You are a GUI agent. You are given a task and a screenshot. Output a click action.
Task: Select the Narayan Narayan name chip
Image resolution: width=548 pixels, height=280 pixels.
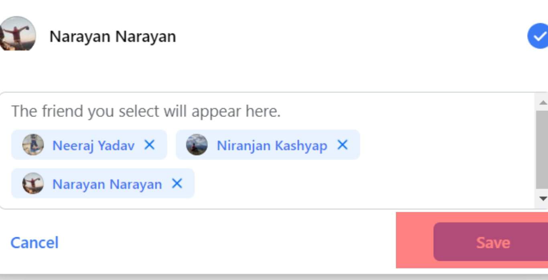103,184
